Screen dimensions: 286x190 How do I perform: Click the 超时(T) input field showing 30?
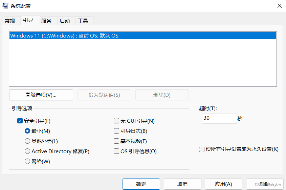tap(219, 118)
